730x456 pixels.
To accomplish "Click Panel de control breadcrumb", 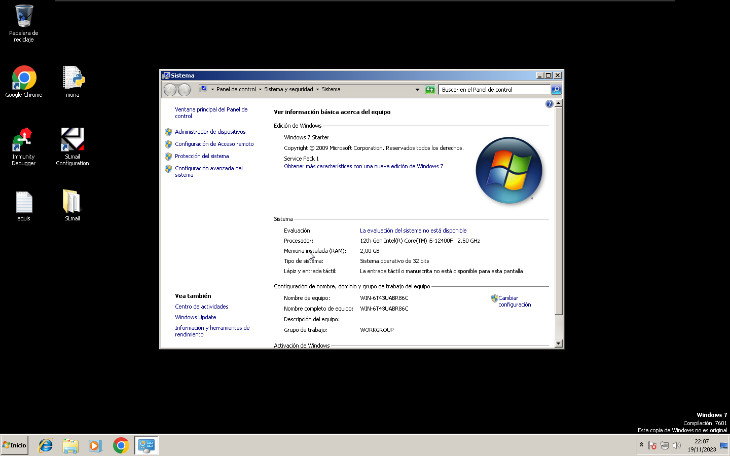I will (x=236, y=90).
